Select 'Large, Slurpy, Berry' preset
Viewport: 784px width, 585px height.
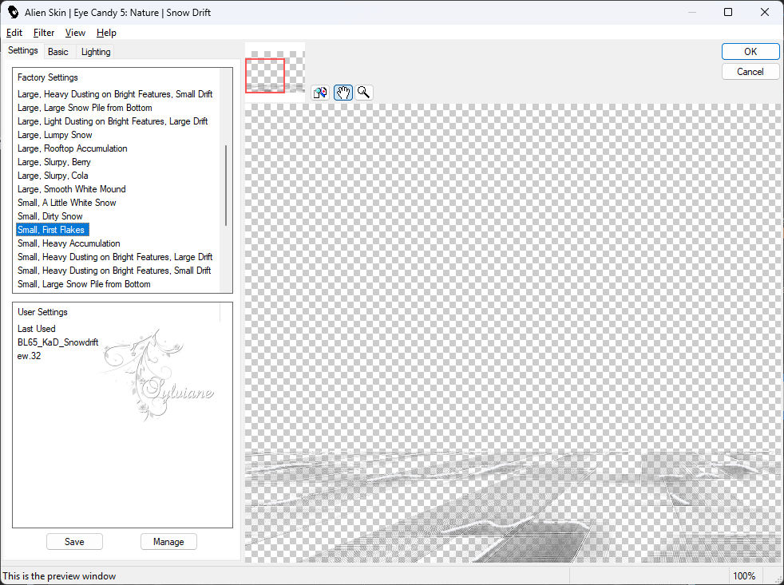tap(54, 161)
